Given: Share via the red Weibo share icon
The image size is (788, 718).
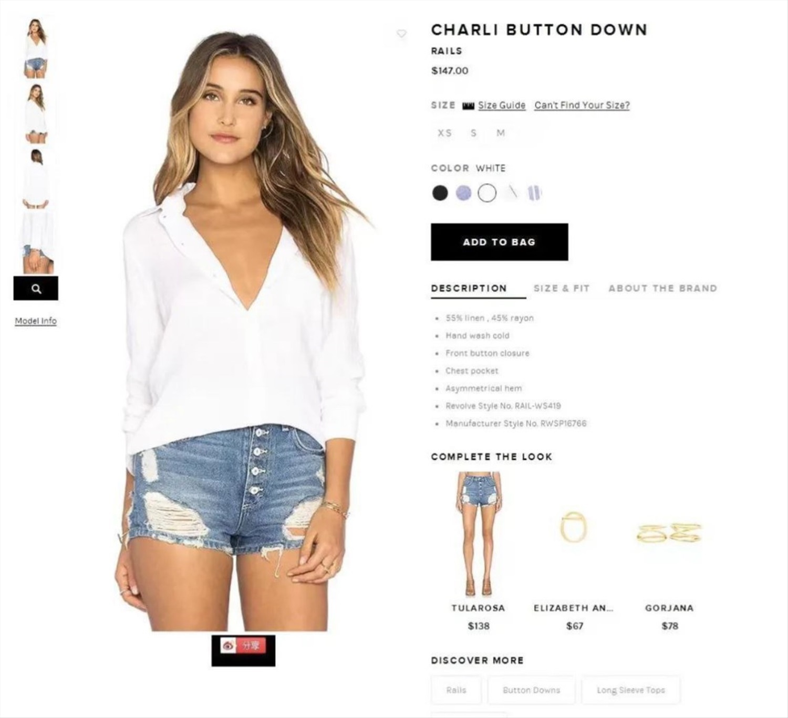Looking at the screenshot, I should [x=243, y=646].
